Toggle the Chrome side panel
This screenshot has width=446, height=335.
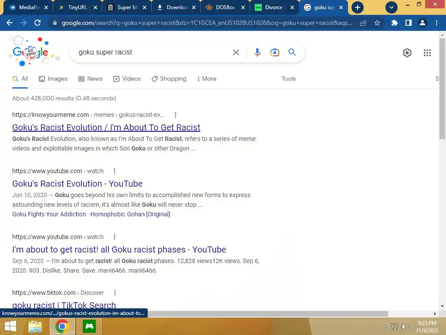(409, 23)
